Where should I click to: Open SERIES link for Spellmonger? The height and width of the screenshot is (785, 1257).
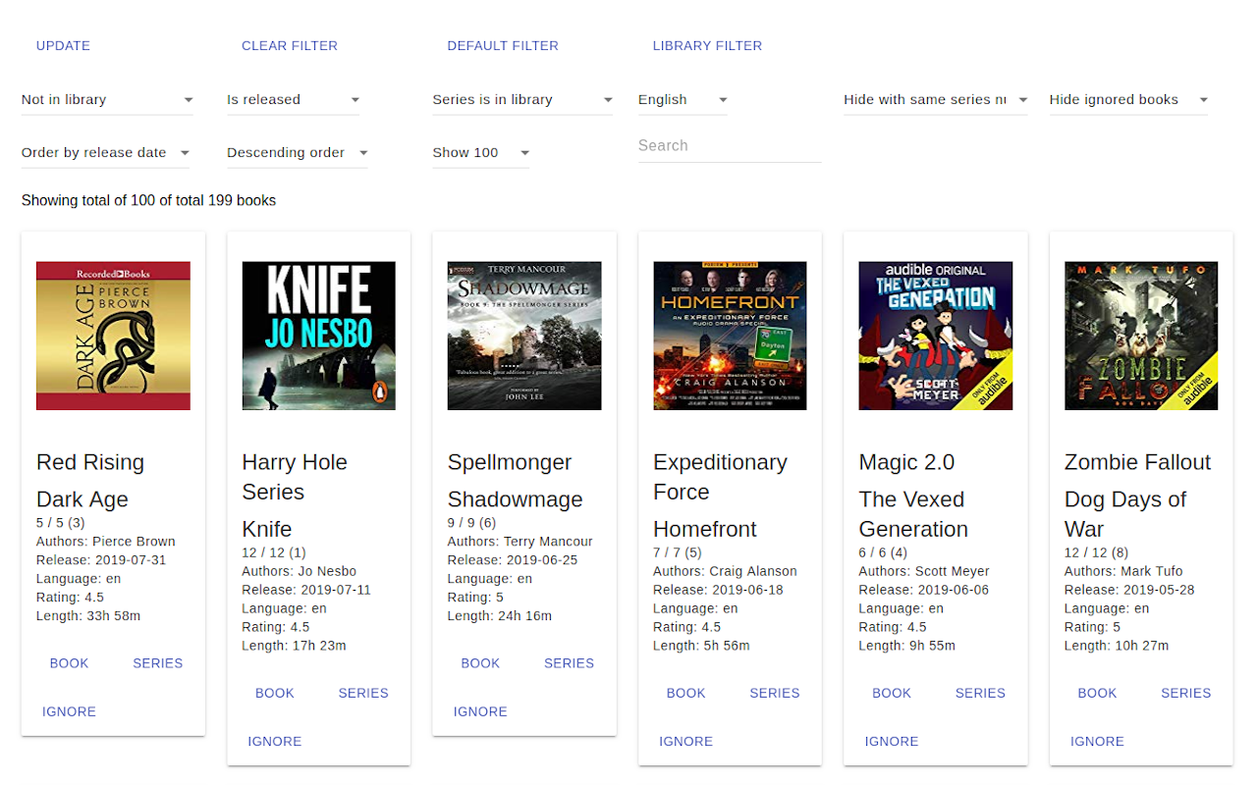tap(570, 663)
